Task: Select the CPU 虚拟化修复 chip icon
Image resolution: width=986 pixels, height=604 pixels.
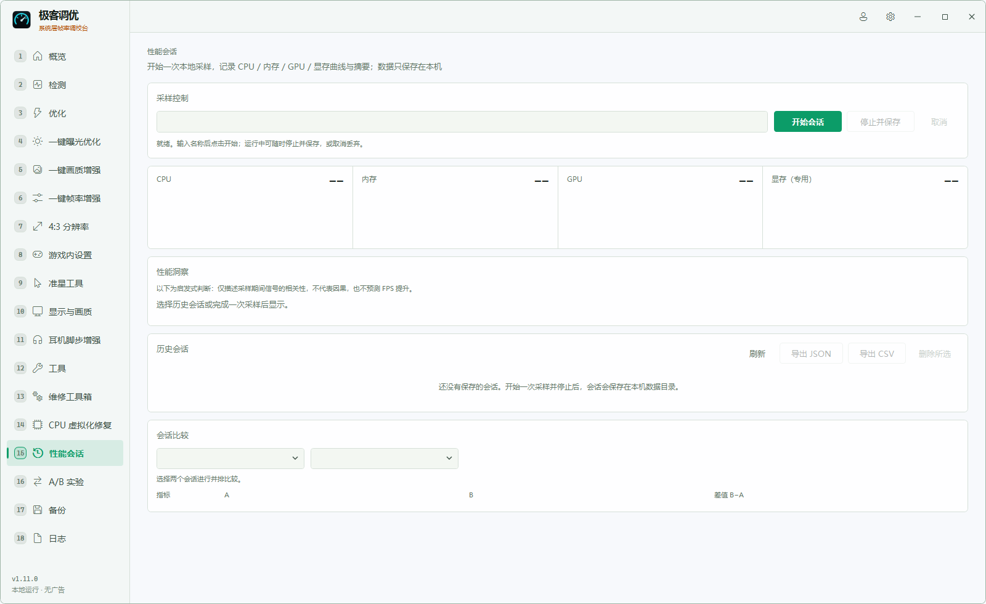Action: 38,425
